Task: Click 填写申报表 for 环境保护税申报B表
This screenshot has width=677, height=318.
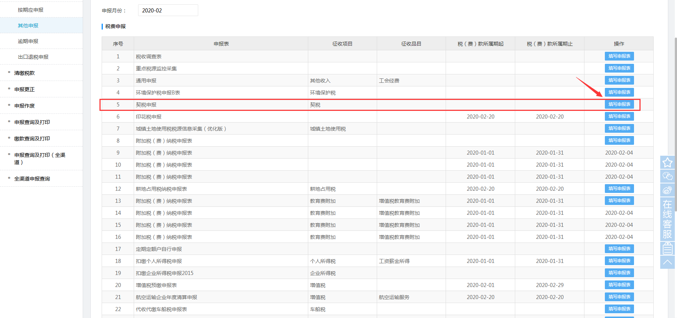Action: [x=619, y=92]
